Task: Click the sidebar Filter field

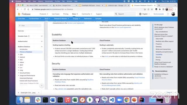Action: coord(30,26)
